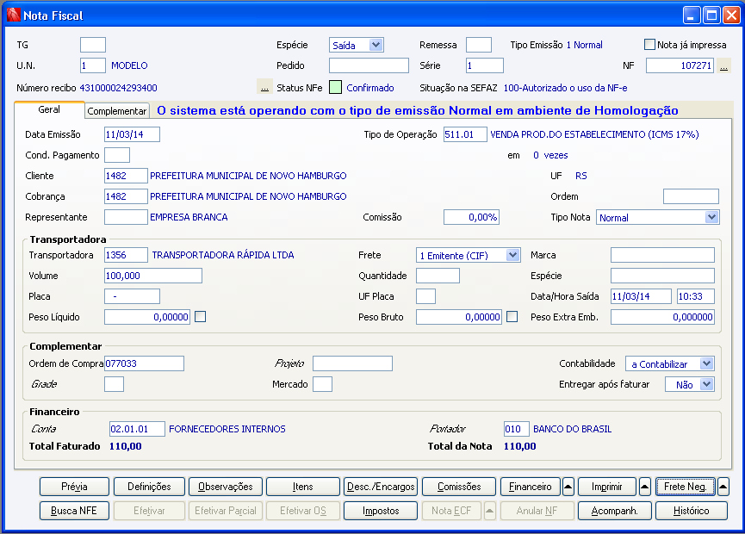Click into the Ordem de Compra field

point(144,364)
